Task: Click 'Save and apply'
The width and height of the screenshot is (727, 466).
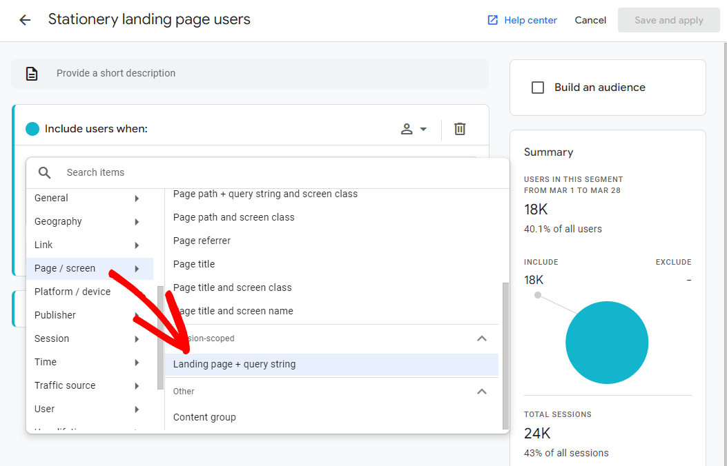Action: tap(668, 20)
